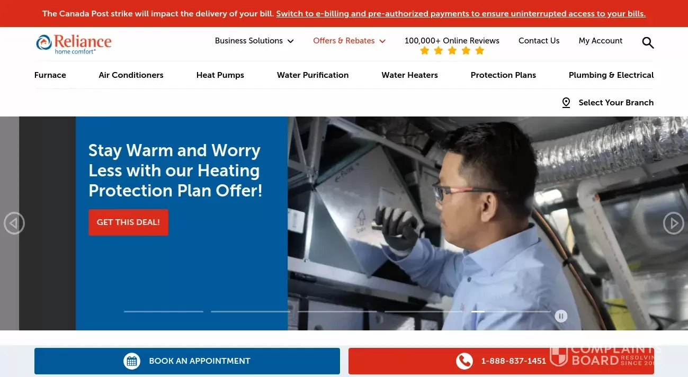Go to previous slide with left arrow
The image size is (688, 377).
tap(14, 223)
